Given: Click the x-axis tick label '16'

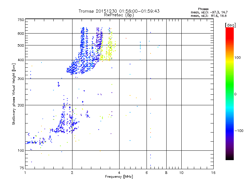Looking at the screenshot, I should [213, 173].
